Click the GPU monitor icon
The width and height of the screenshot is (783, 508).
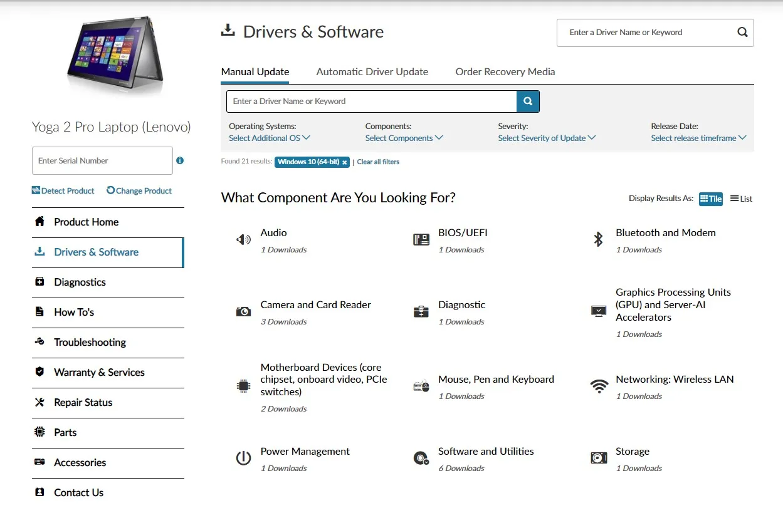599,311
